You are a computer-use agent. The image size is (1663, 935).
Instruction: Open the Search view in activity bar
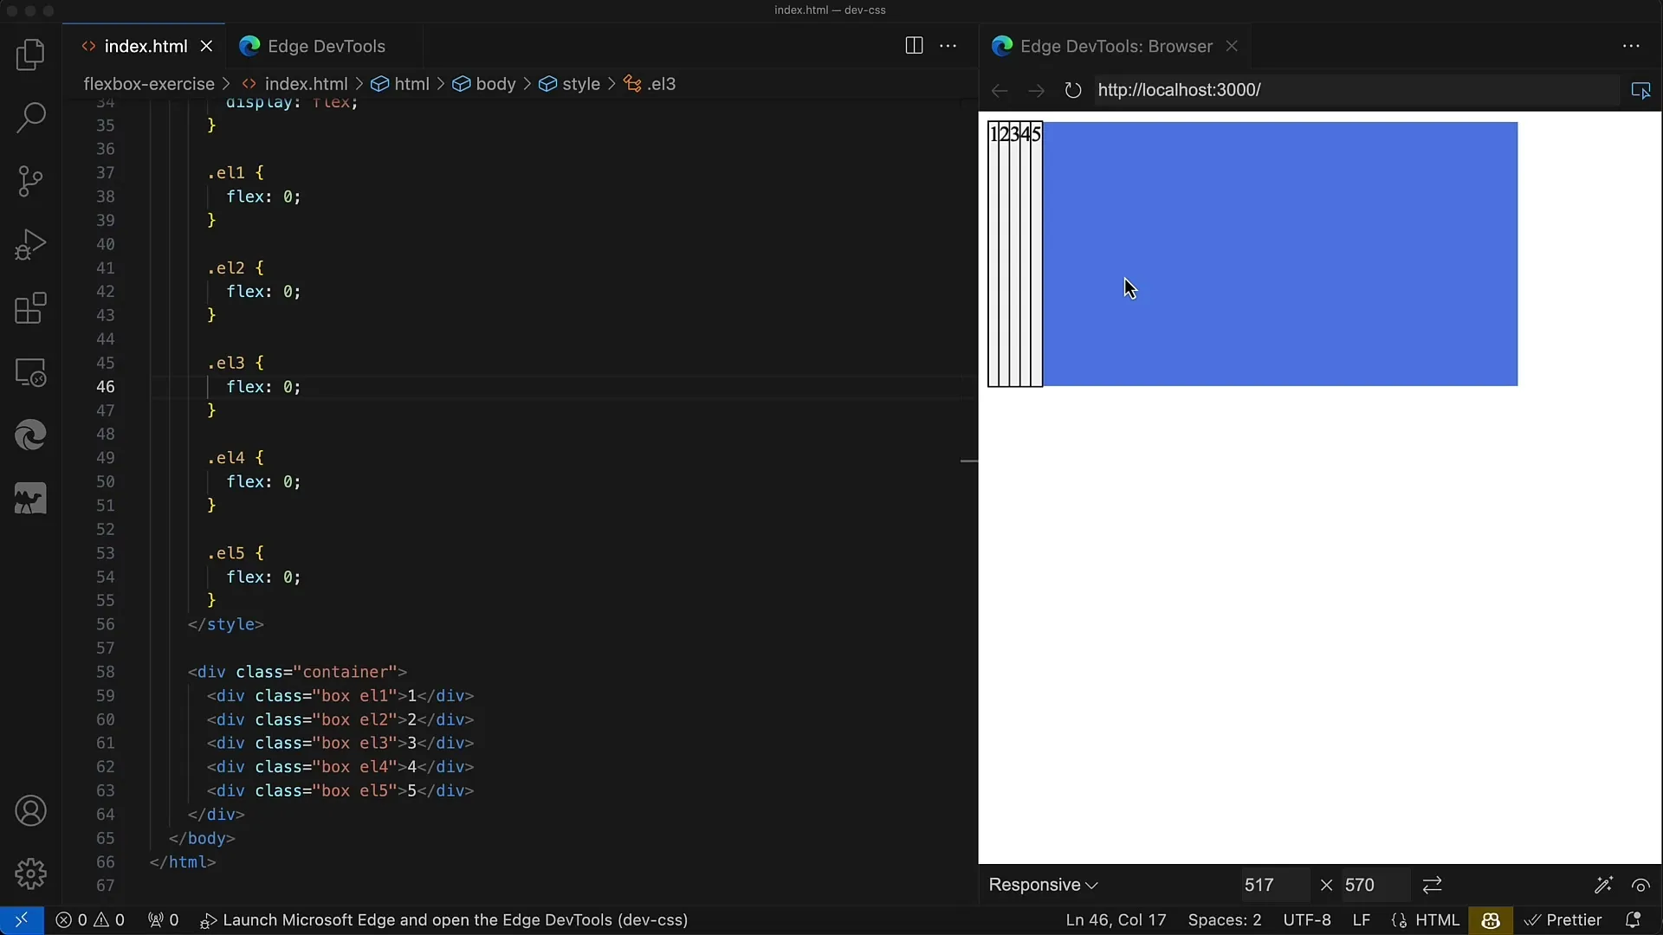[x=30, y=118]
